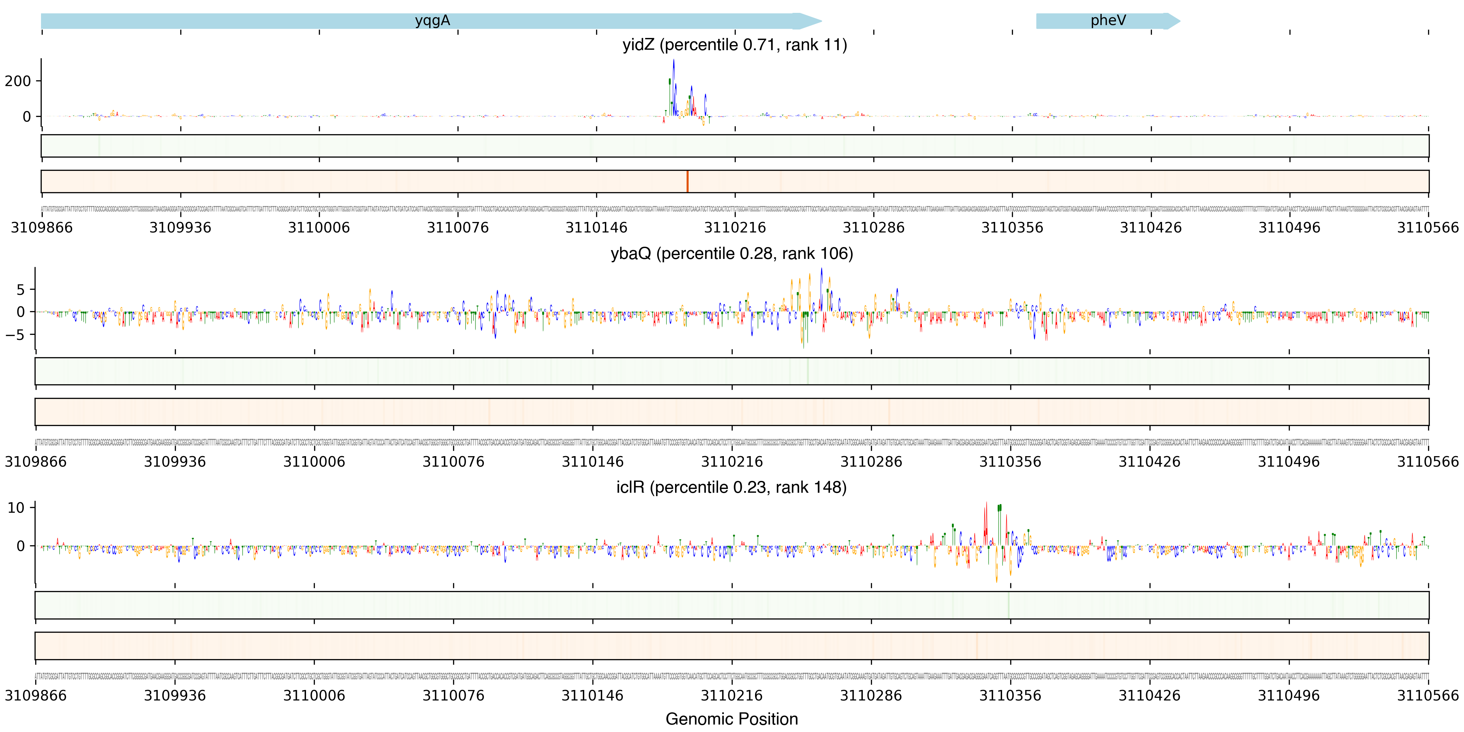Click the green stripe in ybaQ heatmap

[808, 371]
